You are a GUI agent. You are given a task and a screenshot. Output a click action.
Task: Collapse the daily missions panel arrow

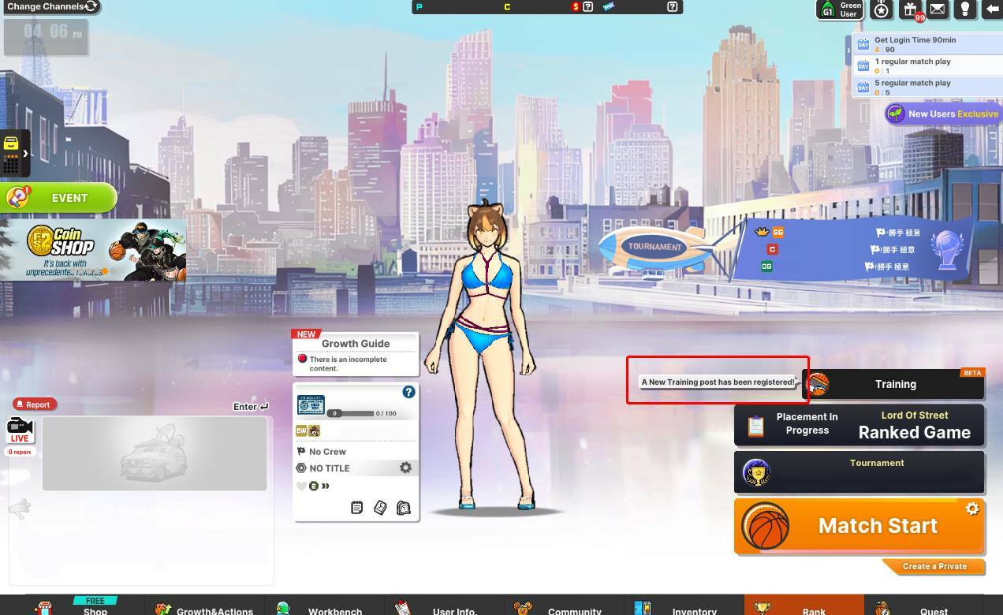[x=848, y=50]
